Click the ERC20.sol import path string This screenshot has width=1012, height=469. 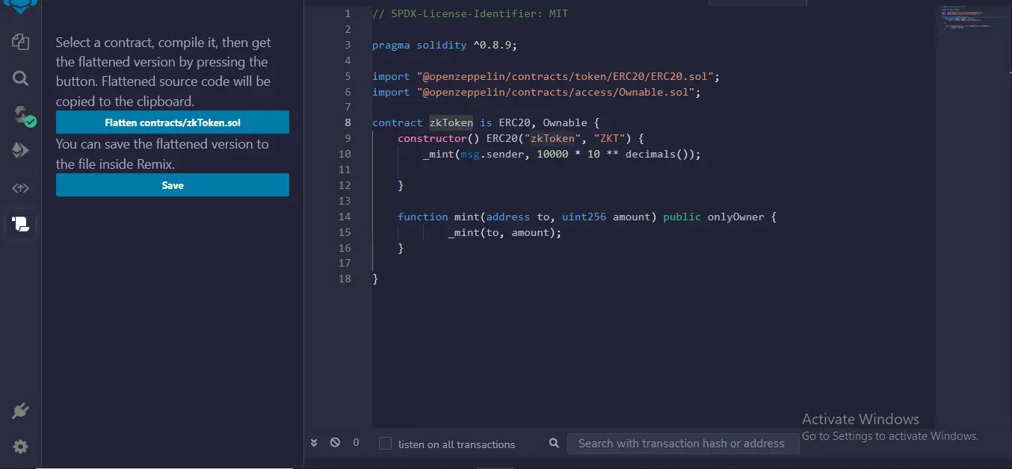click(565, 76)
